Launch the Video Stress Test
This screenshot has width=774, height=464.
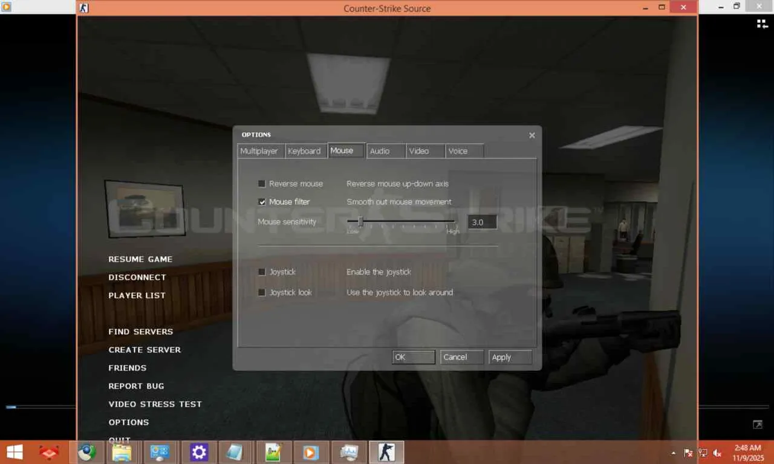155,404
